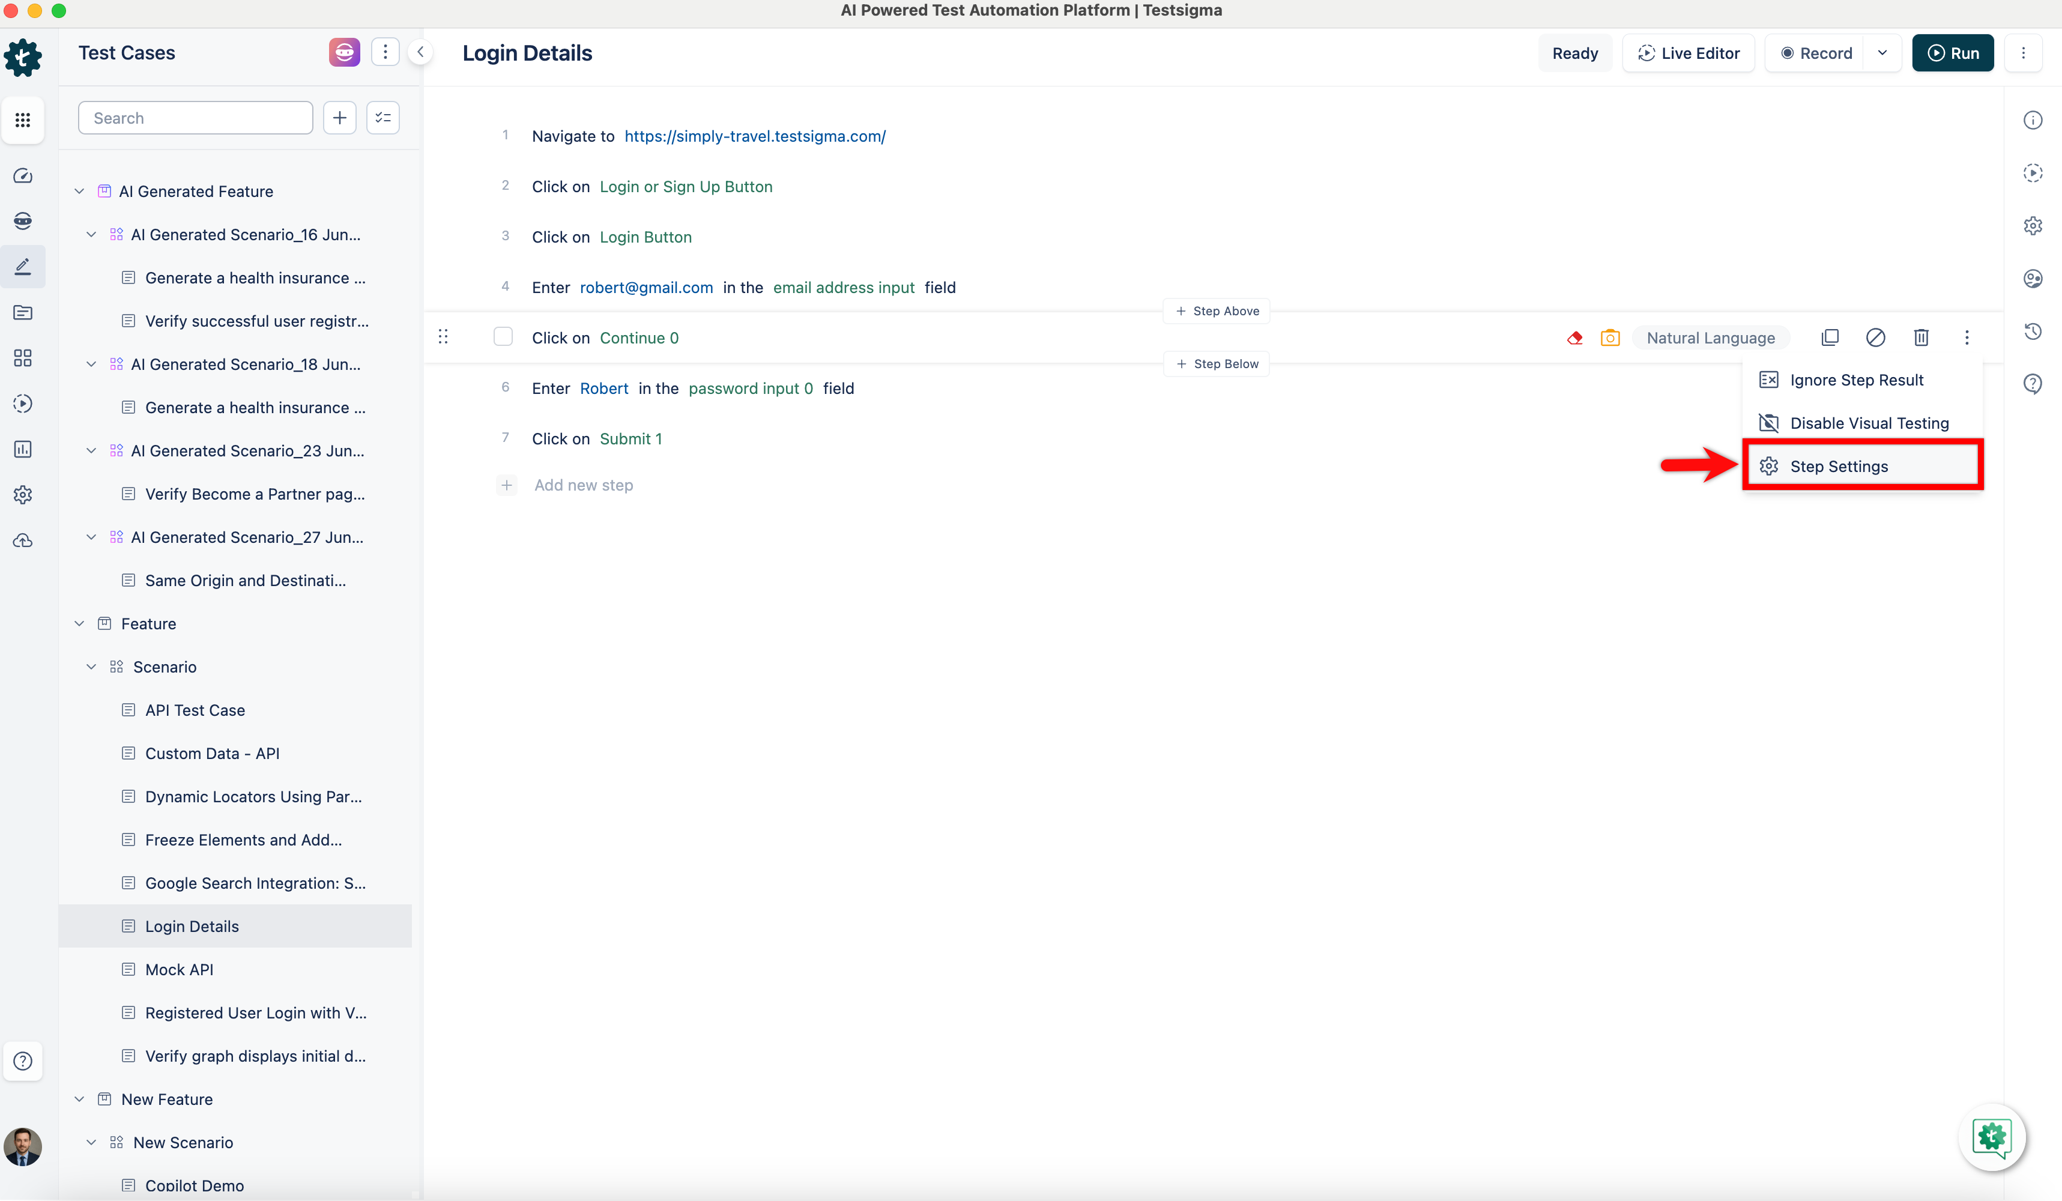Click the history icon in right sidebar
2062x1201 pixels.
pyautogui.click(x=2033, y=331)
